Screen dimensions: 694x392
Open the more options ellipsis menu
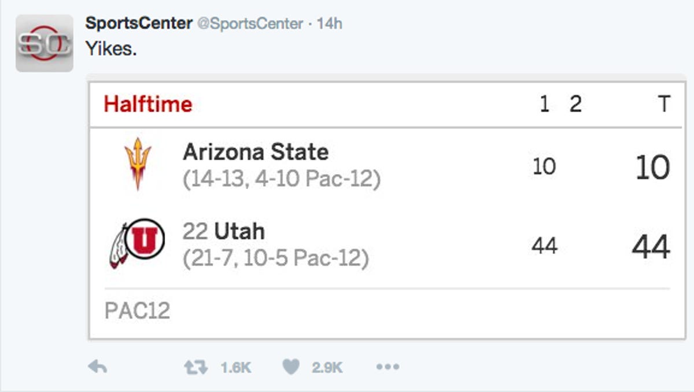point(387,367)
